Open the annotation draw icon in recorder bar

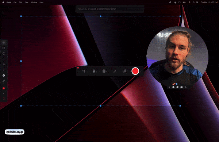coord(124,71)
